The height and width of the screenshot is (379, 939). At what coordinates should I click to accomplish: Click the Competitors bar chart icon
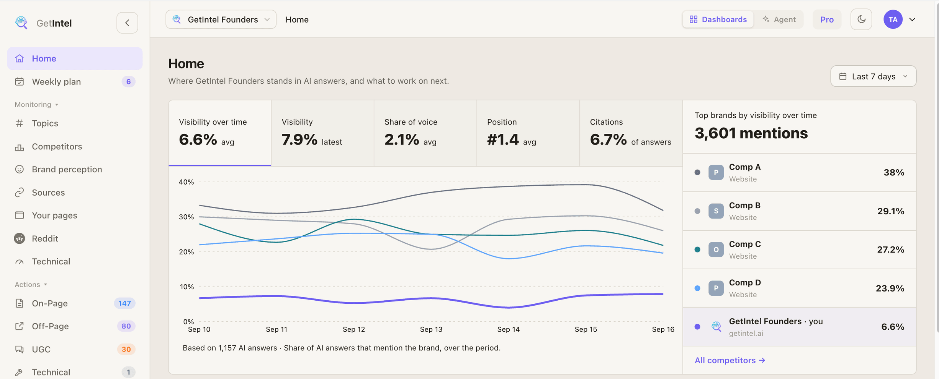[x=20, y=147]
